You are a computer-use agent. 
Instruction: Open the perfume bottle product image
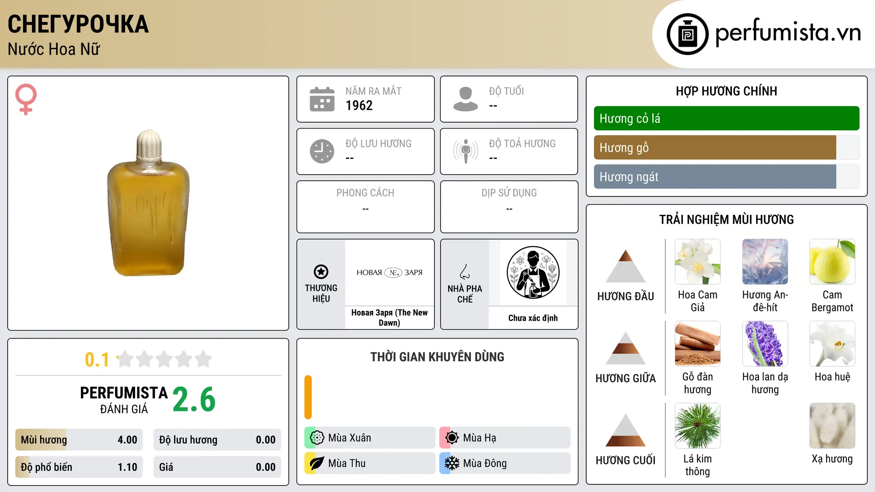(148, 203)
